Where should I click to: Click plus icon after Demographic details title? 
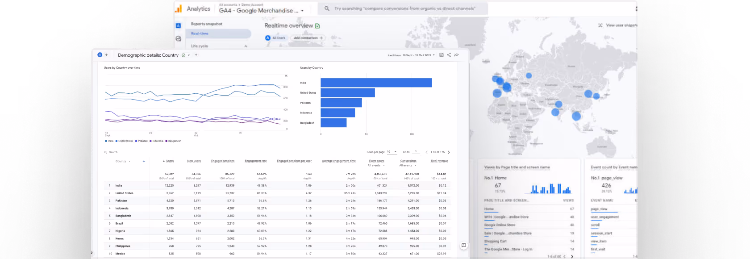coord(196,55)
